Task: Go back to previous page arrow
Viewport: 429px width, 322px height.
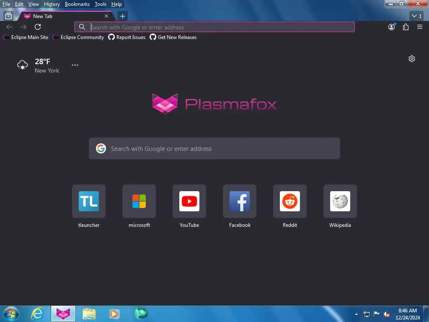Action: pyautogui.click(x=9, y=27)
